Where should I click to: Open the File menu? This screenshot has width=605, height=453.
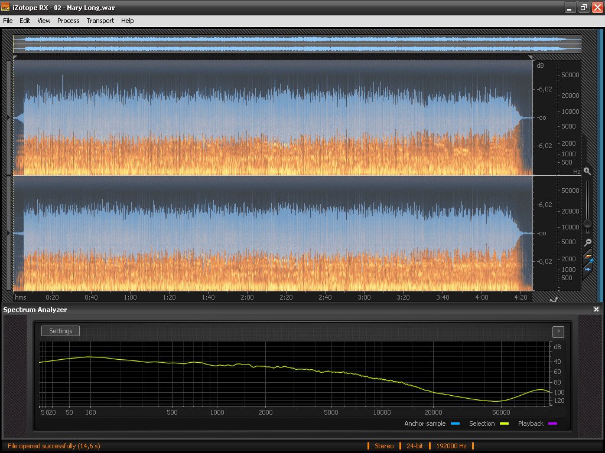click(x=8, y=21)
